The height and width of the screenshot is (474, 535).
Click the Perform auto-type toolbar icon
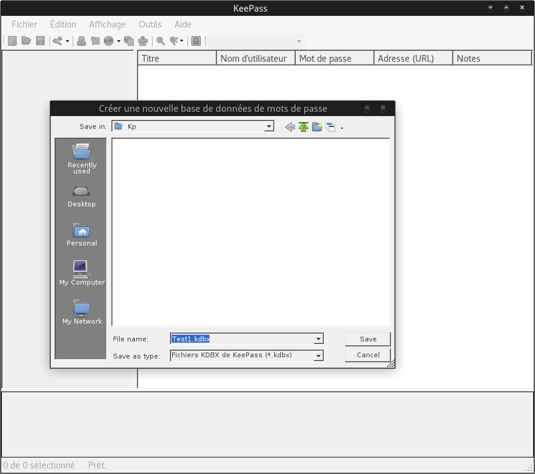click(x=143, y=41)
